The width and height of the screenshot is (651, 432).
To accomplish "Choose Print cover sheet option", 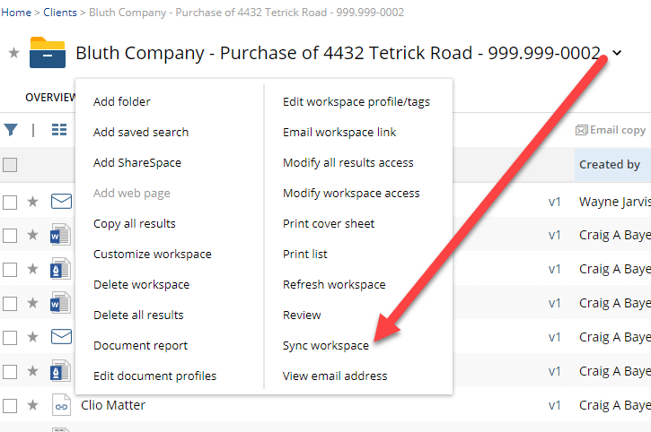I will coord(329,223).
